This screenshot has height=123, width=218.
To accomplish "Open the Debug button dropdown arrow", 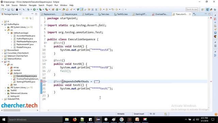I will coord(31,10).
